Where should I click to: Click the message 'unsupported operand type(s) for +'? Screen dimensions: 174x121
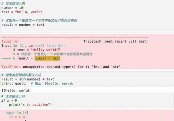pos(55,67)
